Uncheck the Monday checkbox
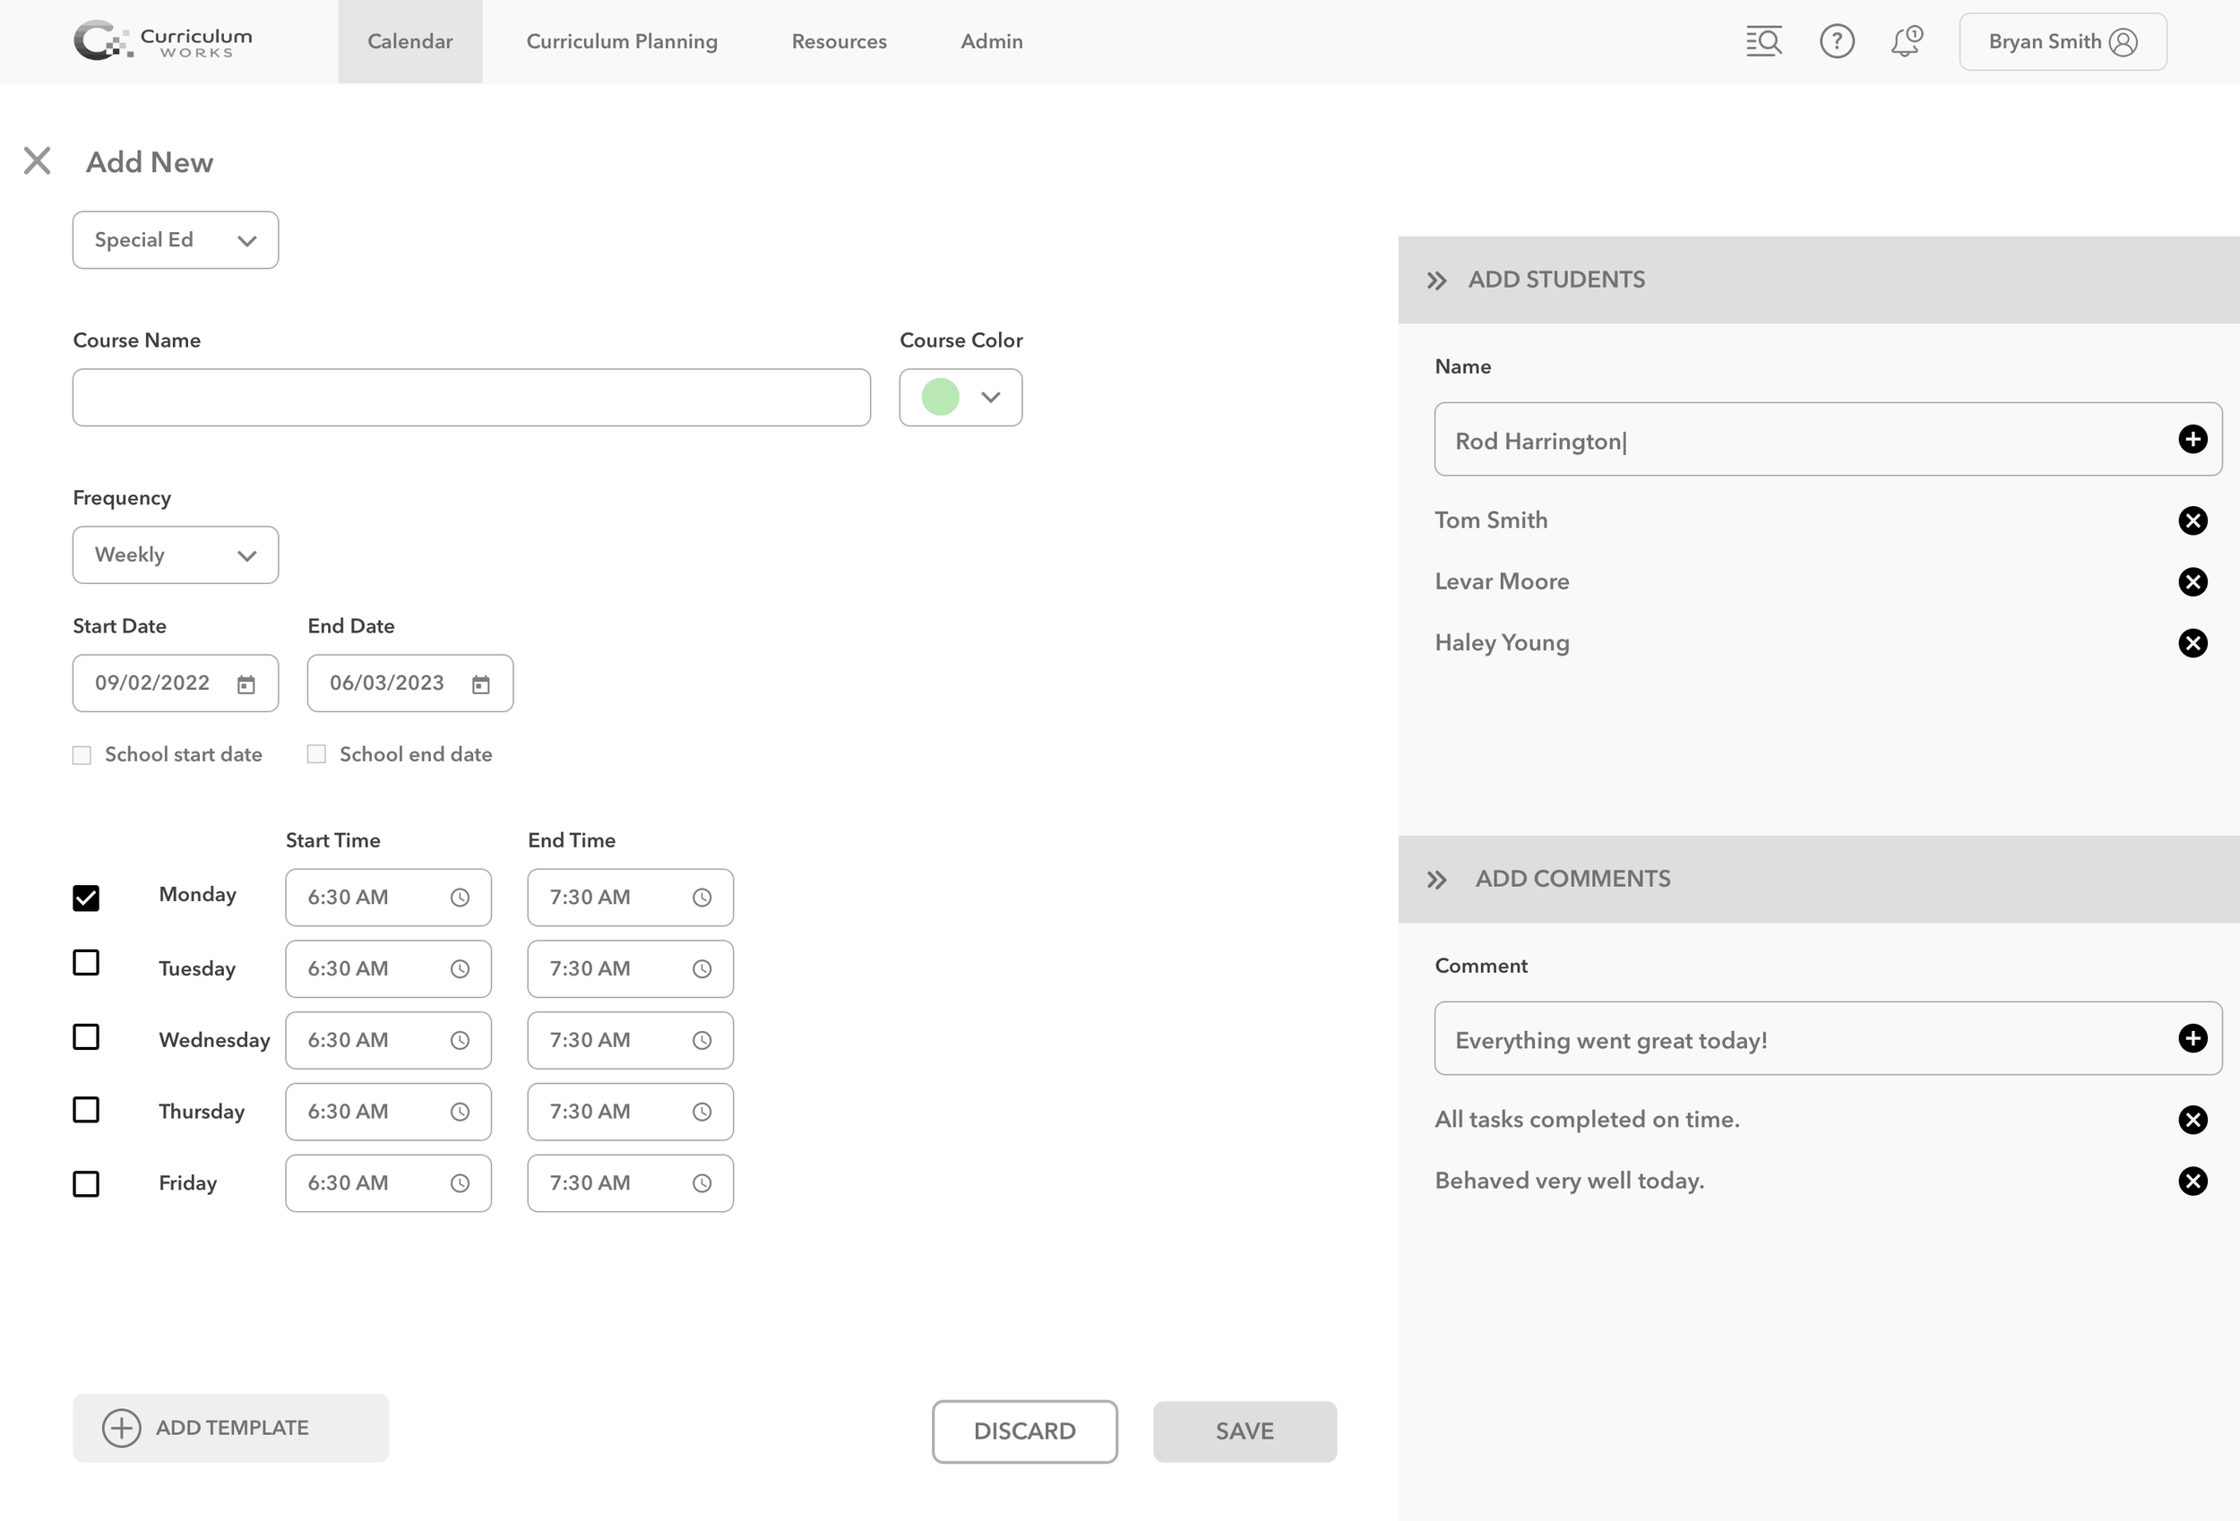 tap(86, 898)
